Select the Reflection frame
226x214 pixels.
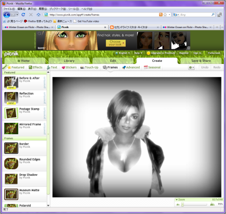[x=25, y=98]
